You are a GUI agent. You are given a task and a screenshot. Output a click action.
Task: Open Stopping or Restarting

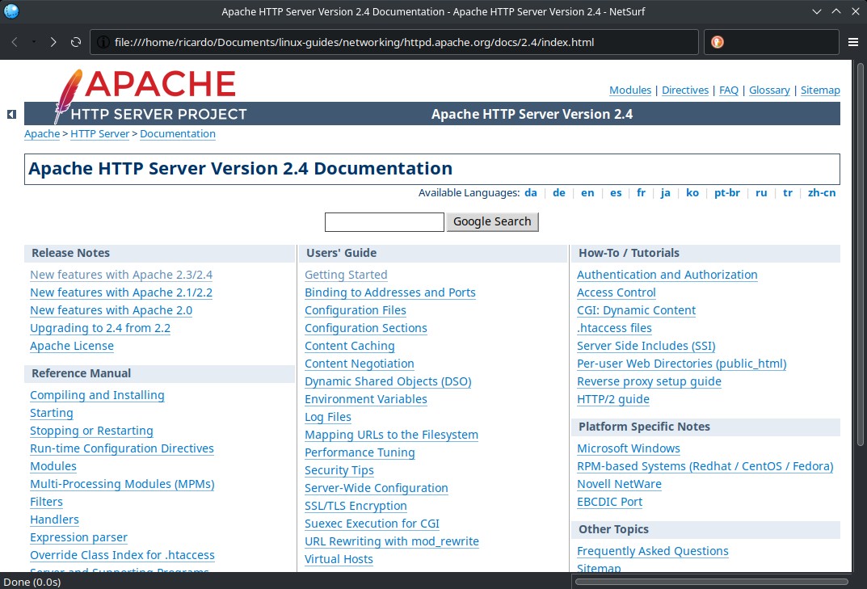(x=91, y=431)
